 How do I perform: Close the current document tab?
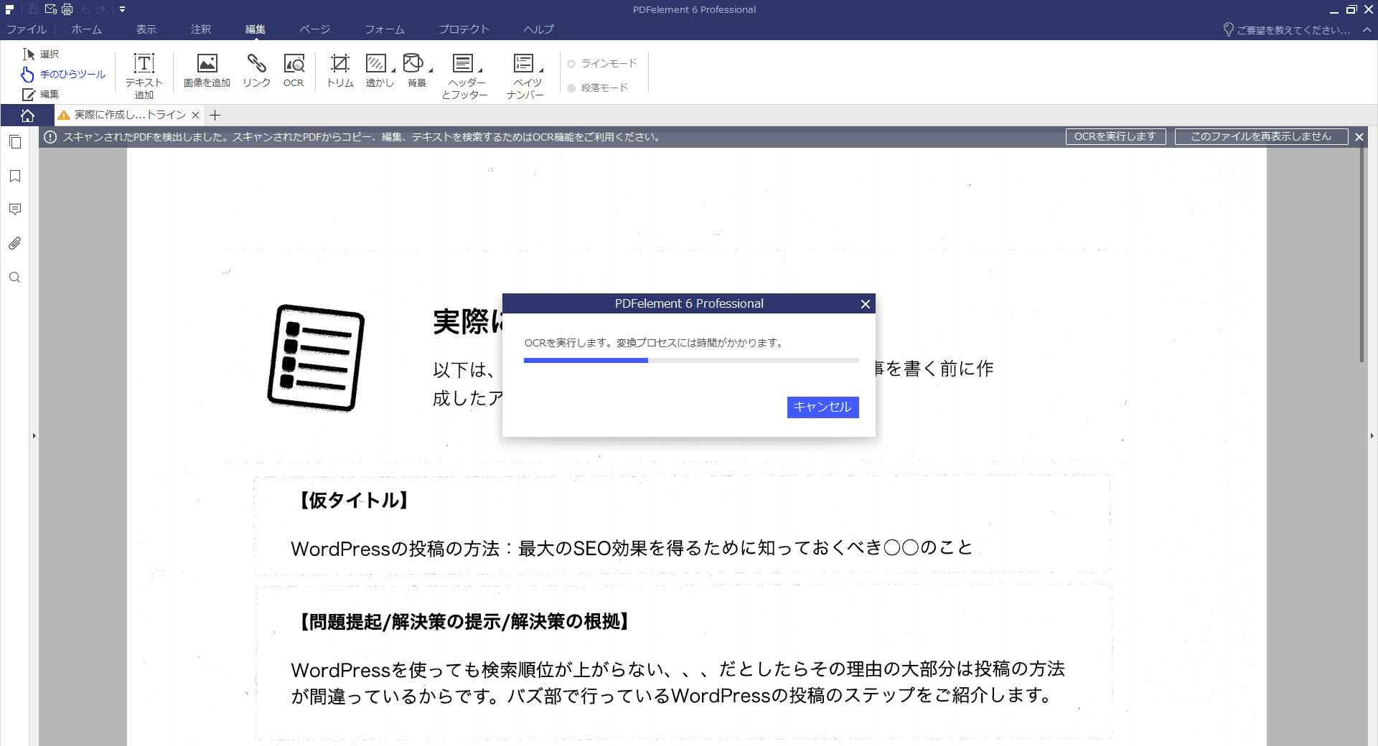[x=195, y=115]
